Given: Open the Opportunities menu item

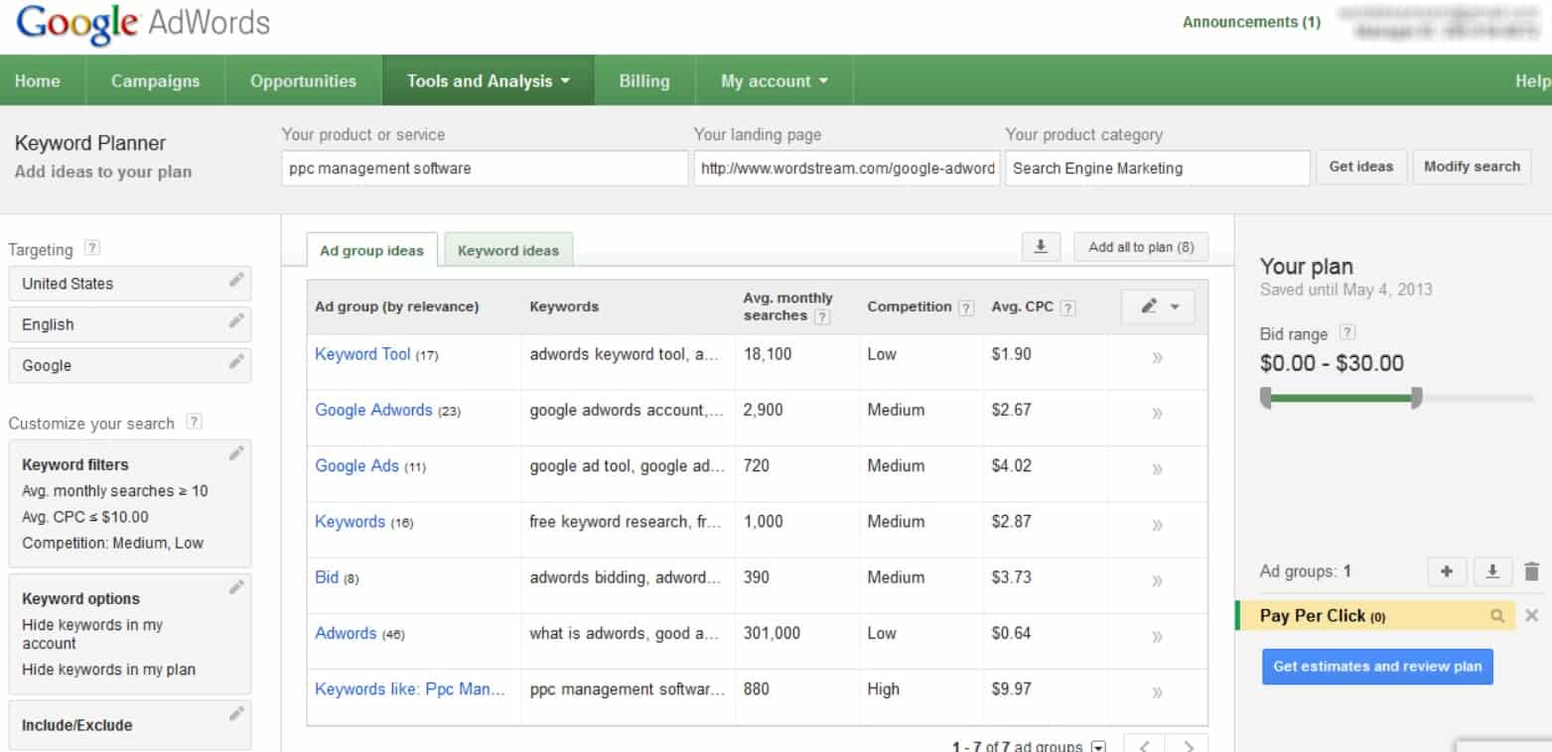Looking at the screenshot, I should click(304, 81).
